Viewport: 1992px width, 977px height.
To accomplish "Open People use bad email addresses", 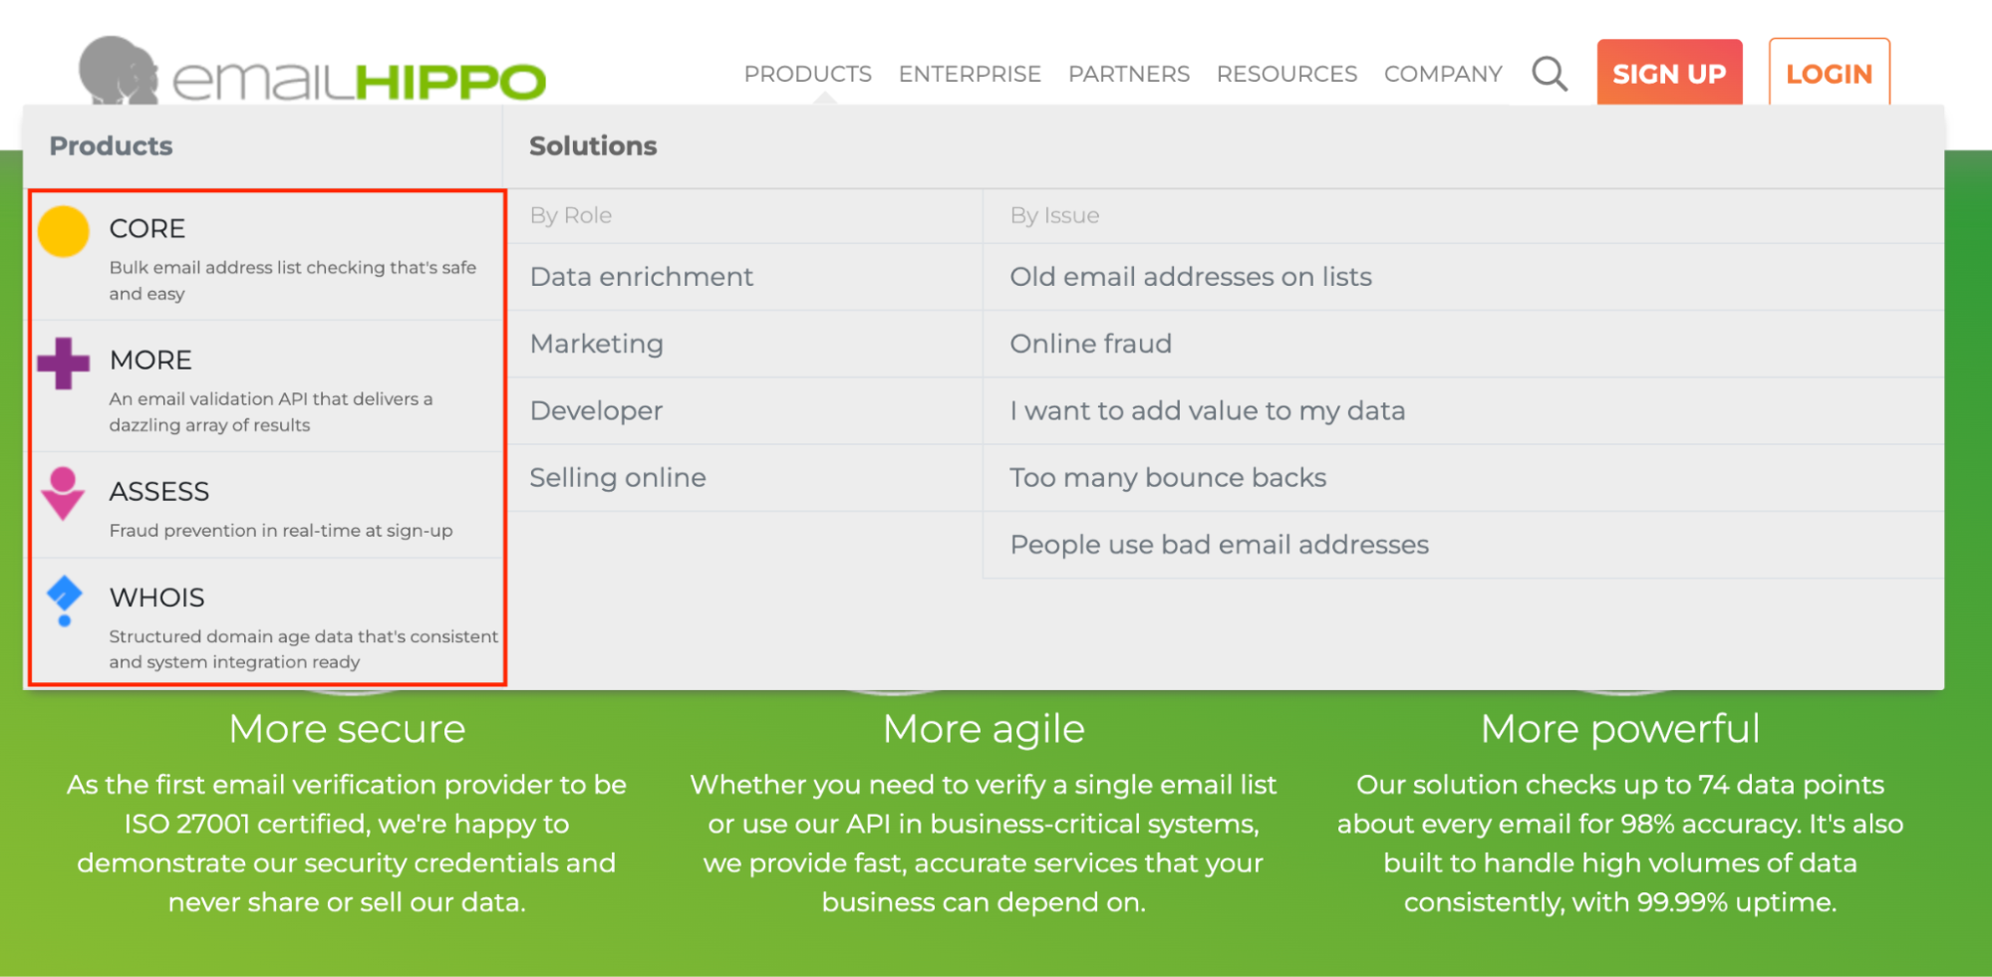I will [x=1219, y=545].
